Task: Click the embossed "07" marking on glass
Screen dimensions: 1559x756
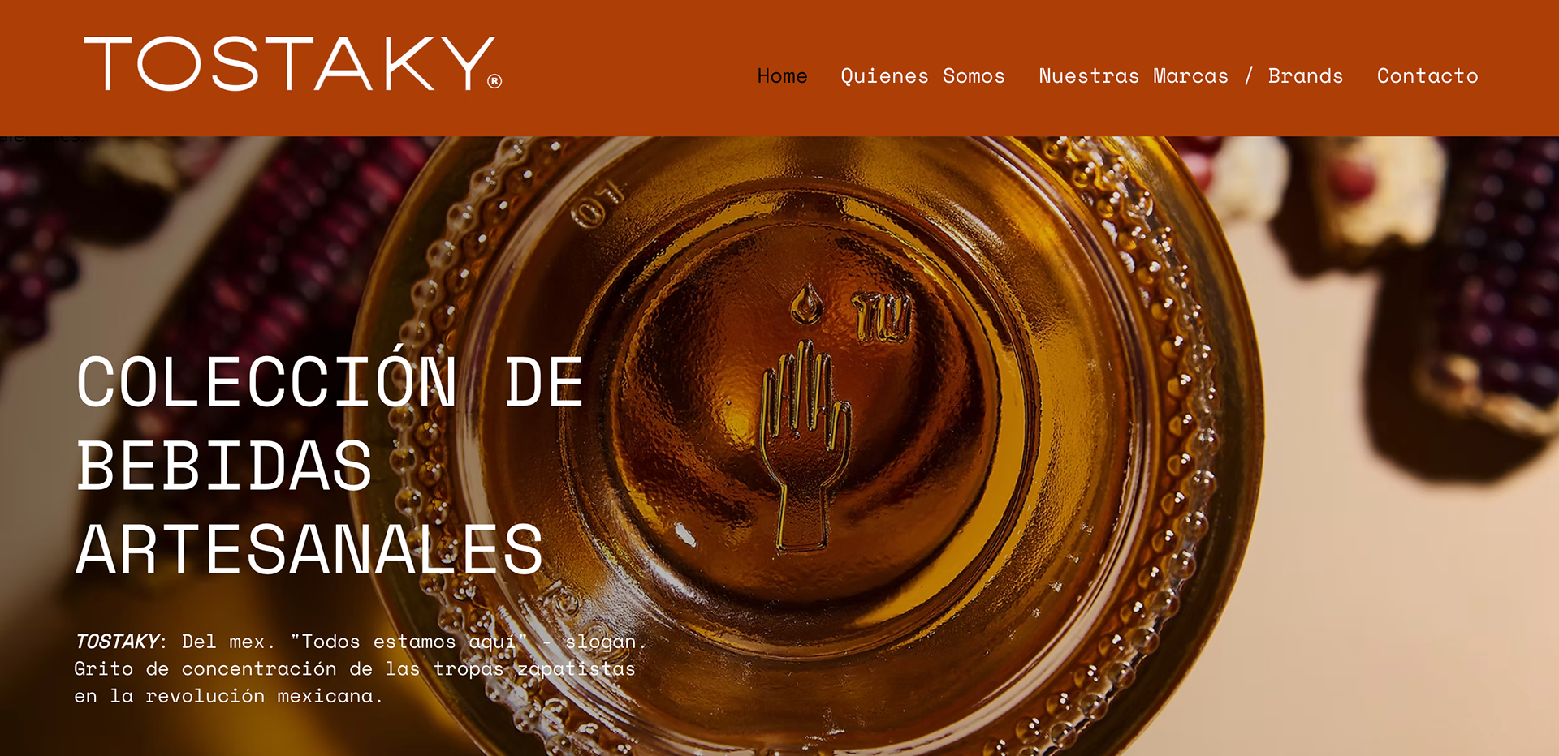Action: [x=598, y=203]
